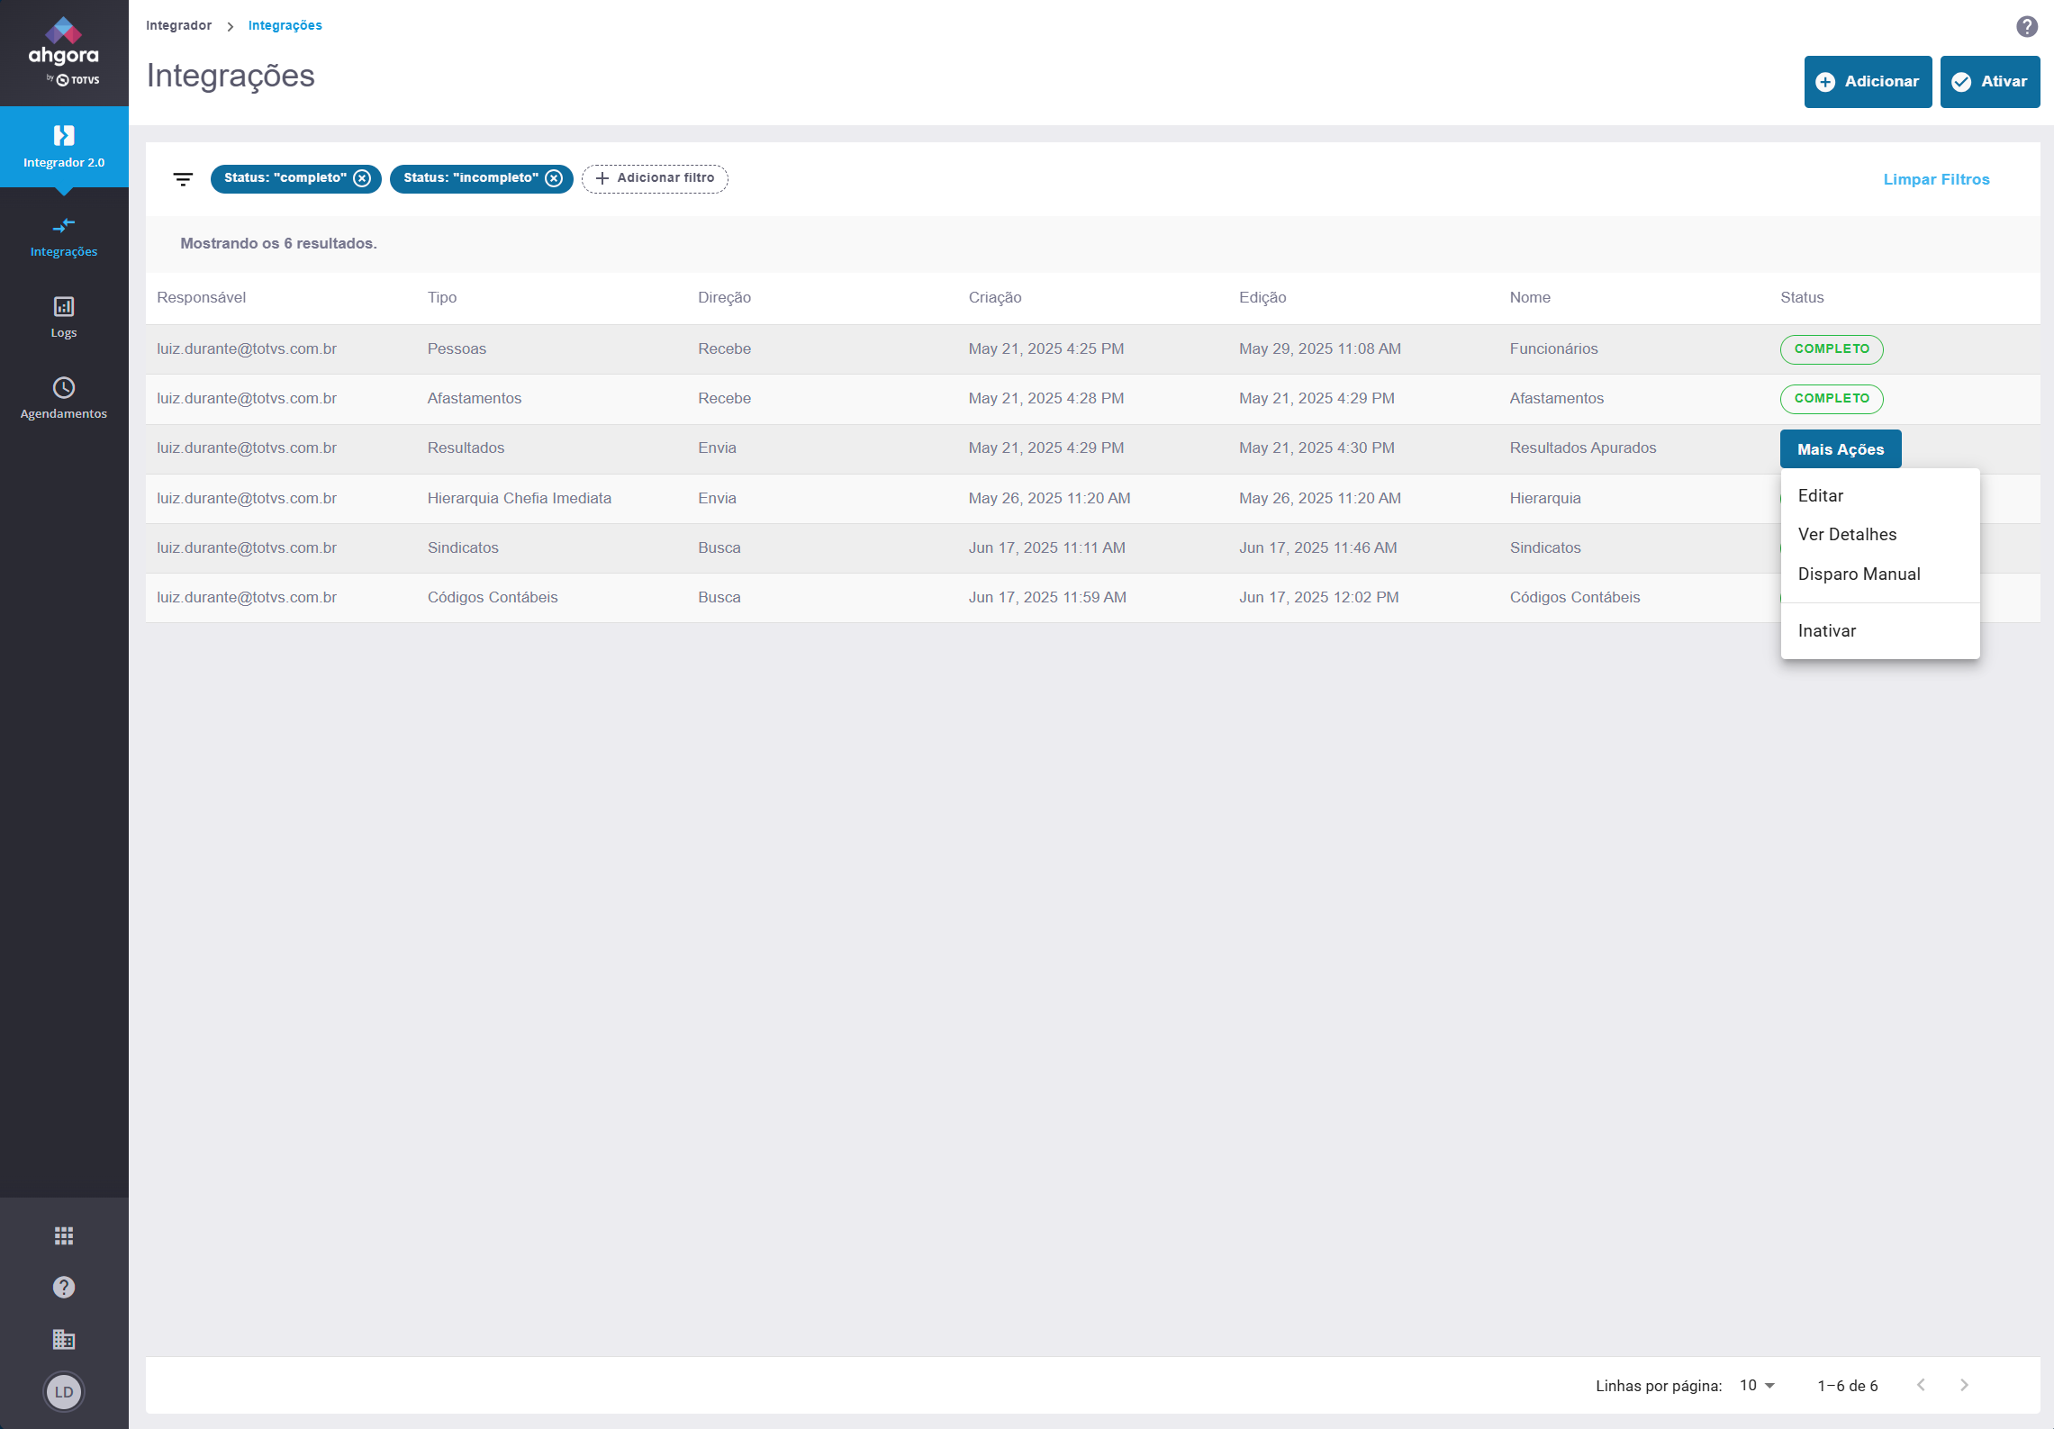Click the LD user avatar
The image size is (2054, 1429).
click(x=64, y=1391)
